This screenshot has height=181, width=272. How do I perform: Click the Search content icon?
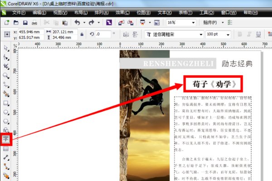[109, 22]
